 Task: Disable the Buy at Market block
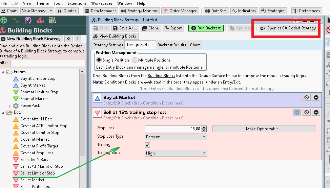point(307,97)
